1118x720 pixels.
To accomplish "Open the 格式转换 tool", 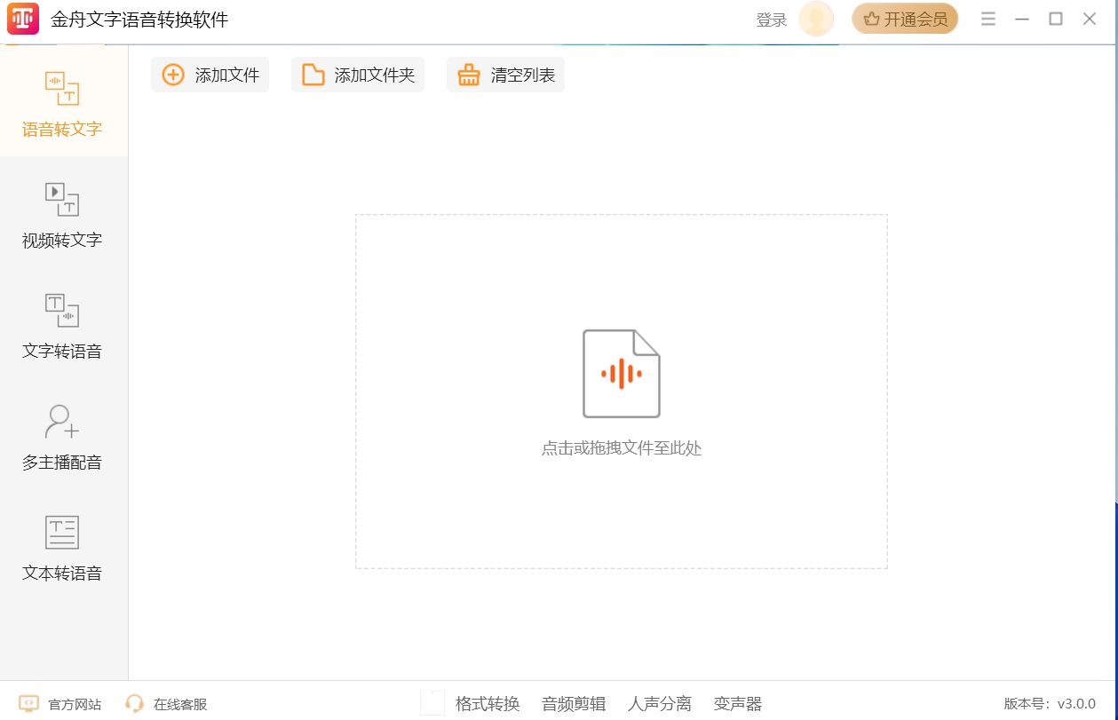I will pos(487,704).
